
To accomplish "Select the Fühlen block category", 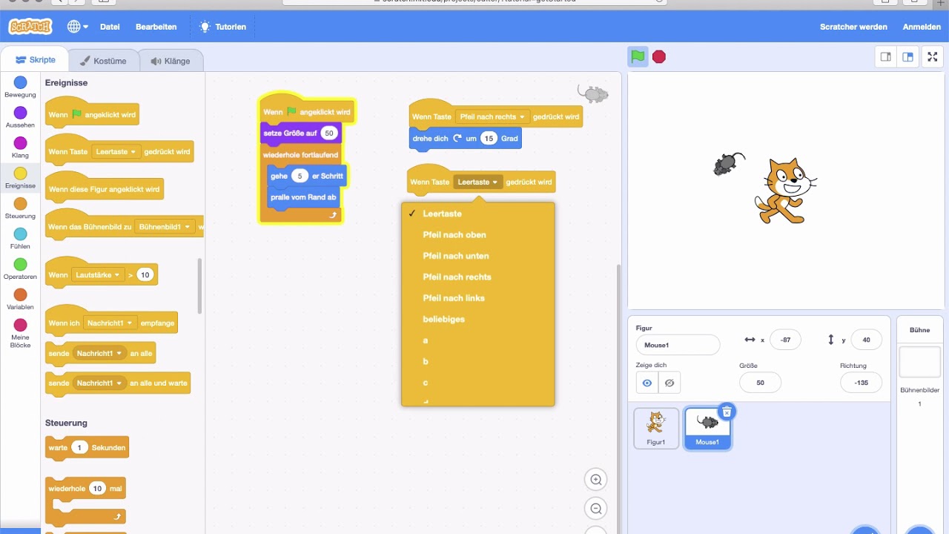I will click(20, 239).
